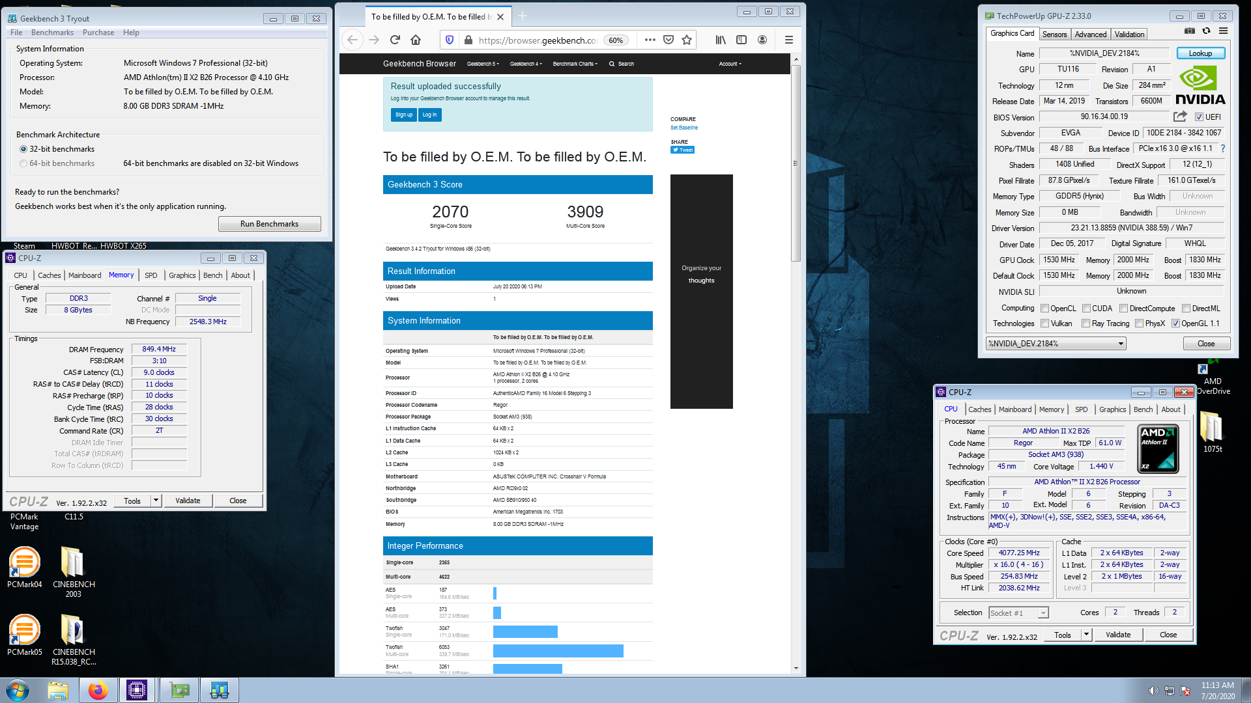Click Run Benchmarks button
The width and height of the screenshot is (1251, 703).
click(x=269, y=224)
